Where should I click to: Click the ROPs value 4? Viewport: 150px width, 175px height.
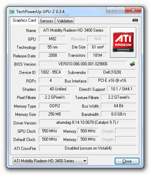click(51, 80)
